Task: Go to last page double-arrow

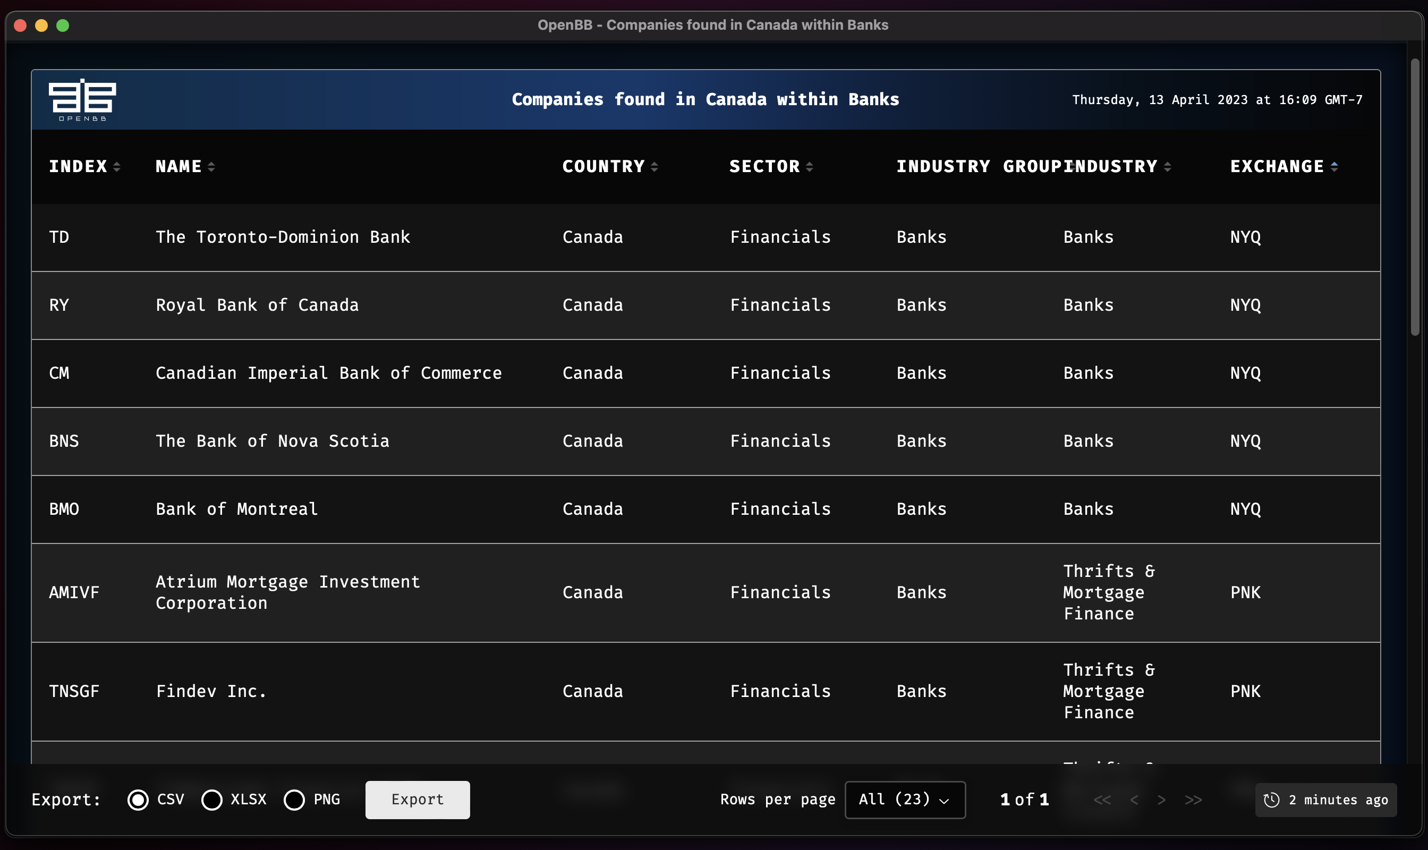Action: click(1193, 800)
